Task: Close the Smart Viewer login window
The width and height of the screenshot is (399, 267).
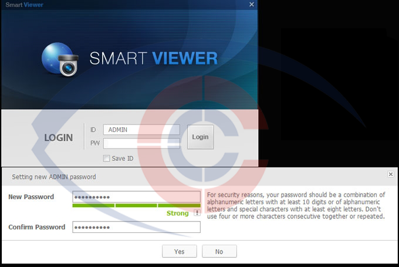Action: (252, 5)
